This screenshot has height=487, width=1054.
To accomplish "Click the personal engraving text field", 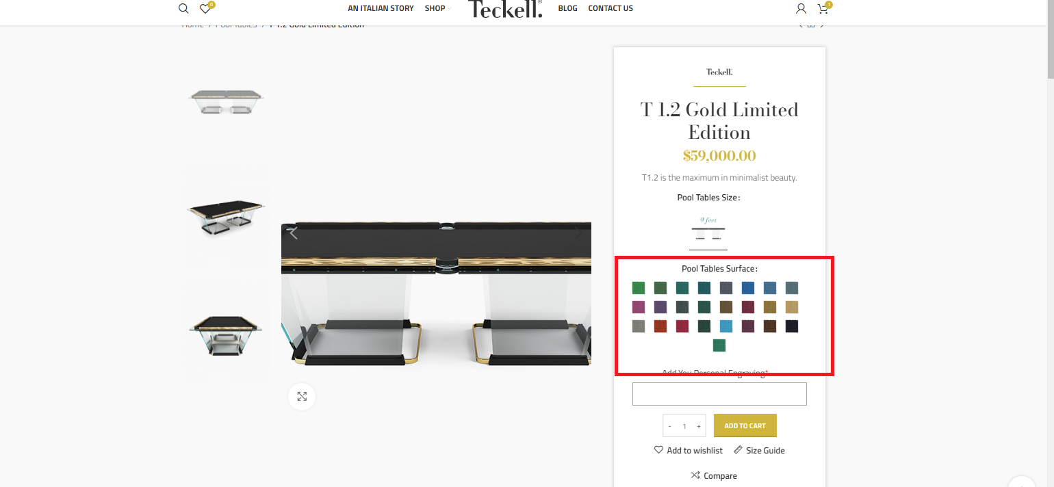I will 719,394.
